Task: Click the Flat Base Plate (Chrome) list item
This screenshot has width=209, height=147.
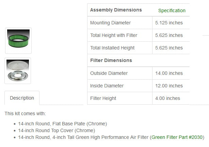Action: (x=63, y=124)
